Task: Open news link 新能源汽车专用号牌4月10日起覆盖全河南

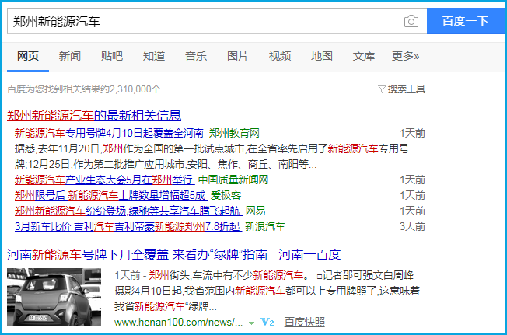Action: [x=110, y=133]
